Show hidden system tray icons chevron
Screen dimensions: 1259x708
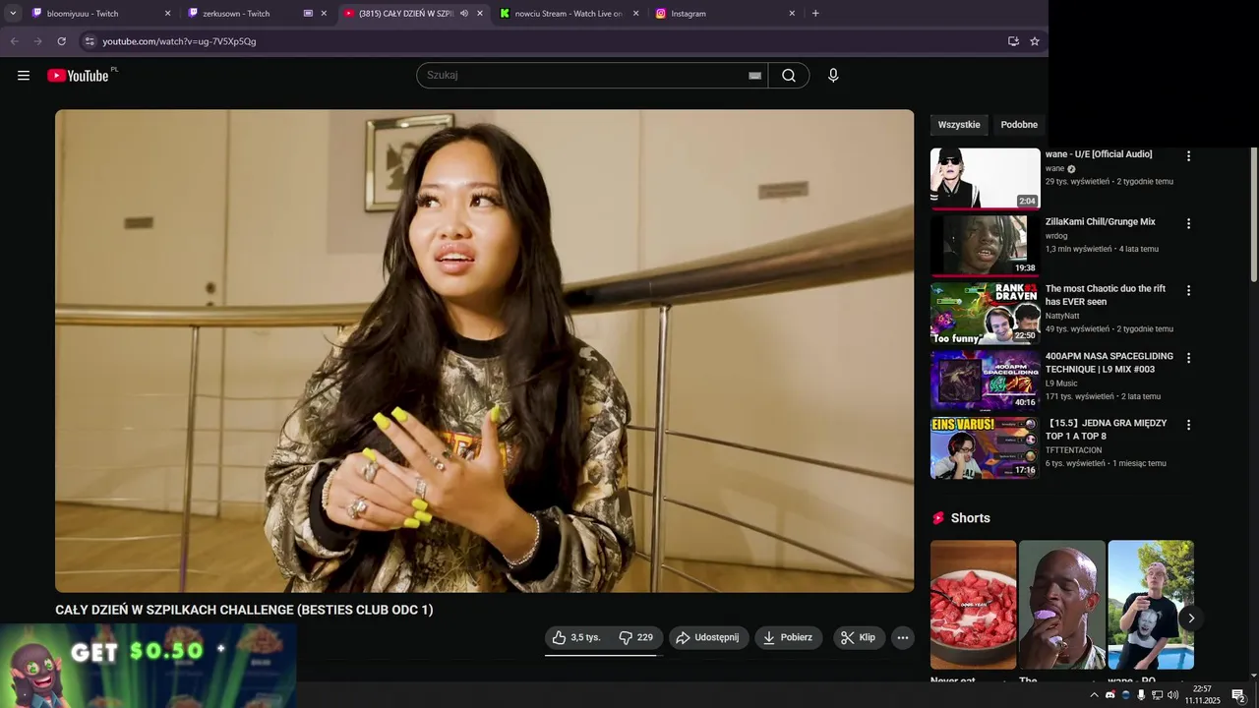pyautogui.click(x=1094, y=695)
